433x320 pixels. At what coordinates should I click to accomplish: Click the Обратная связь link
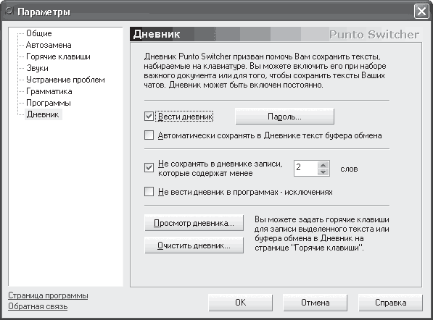[38, 306]
